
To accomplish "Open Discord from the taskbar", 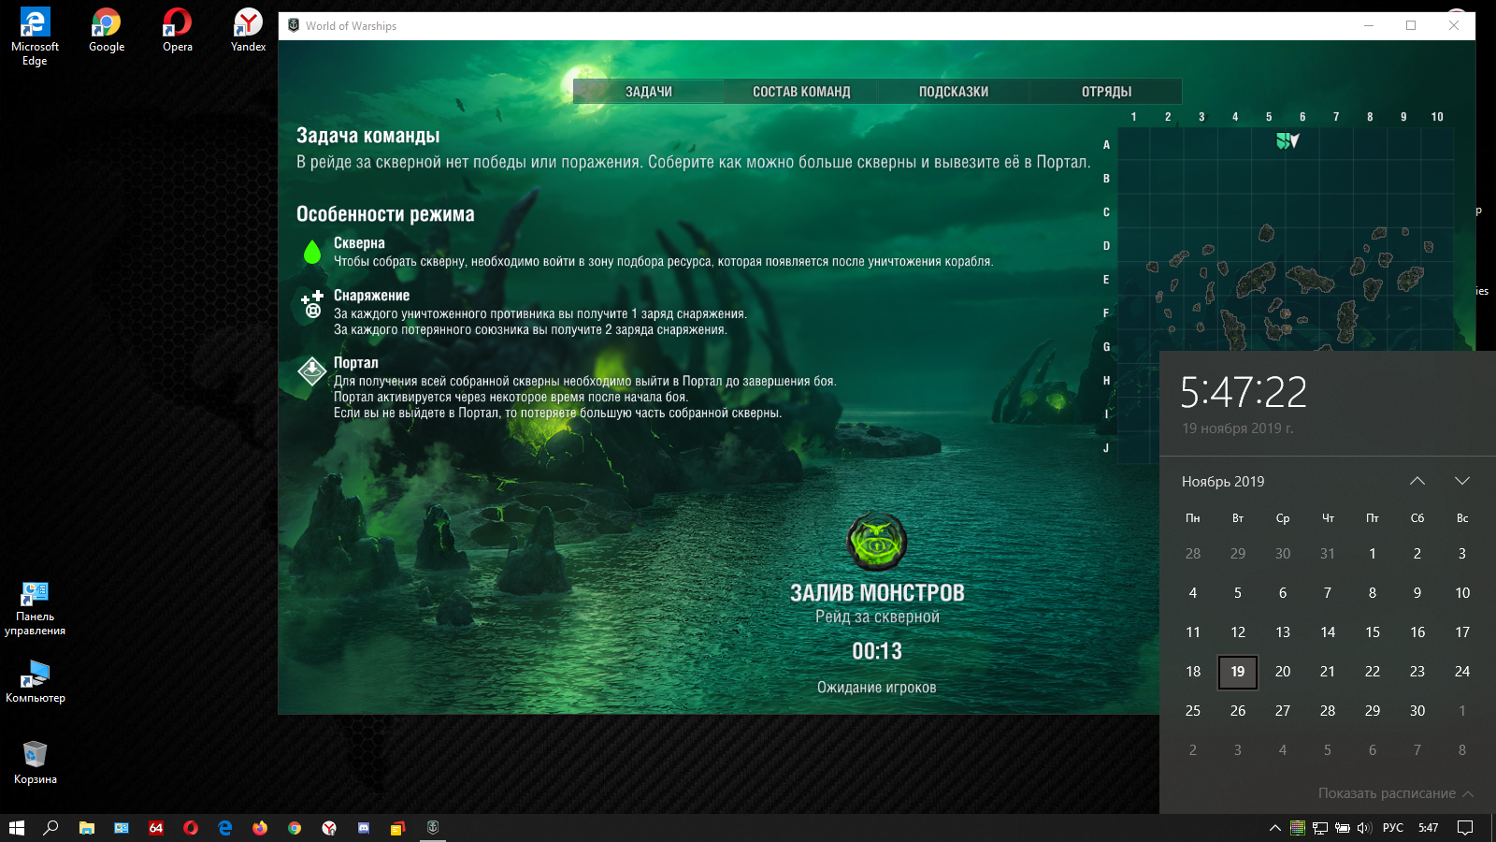I will pyautogui.click(x=364, y=828).
